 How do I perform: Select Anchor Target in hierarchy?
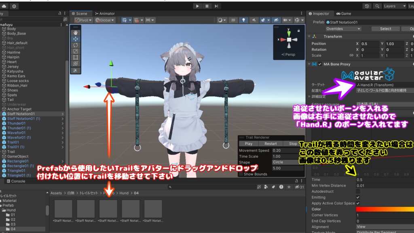pyautogui.click(x=19, y=109)
